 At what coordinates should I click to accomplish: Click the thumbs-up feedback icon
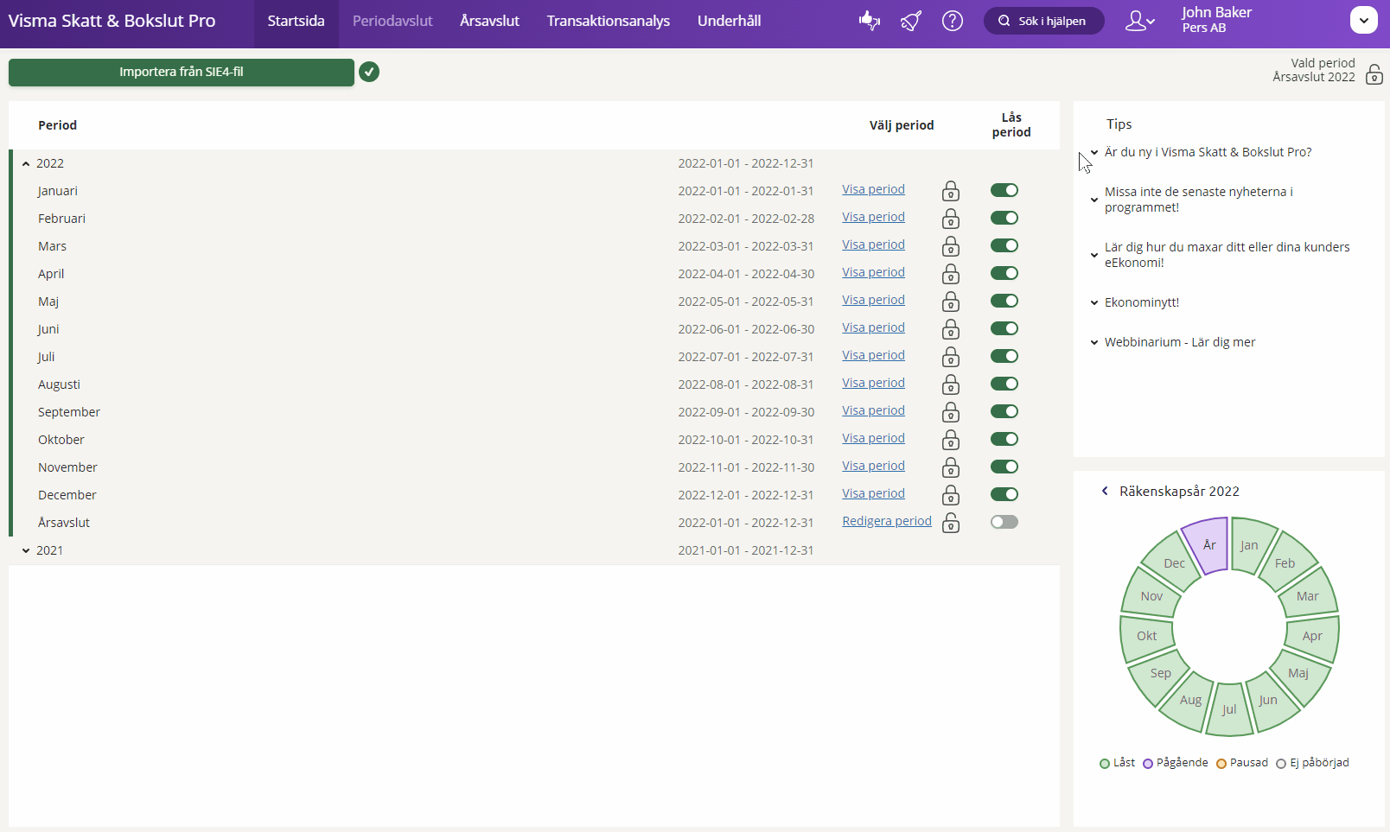[870, 21]
